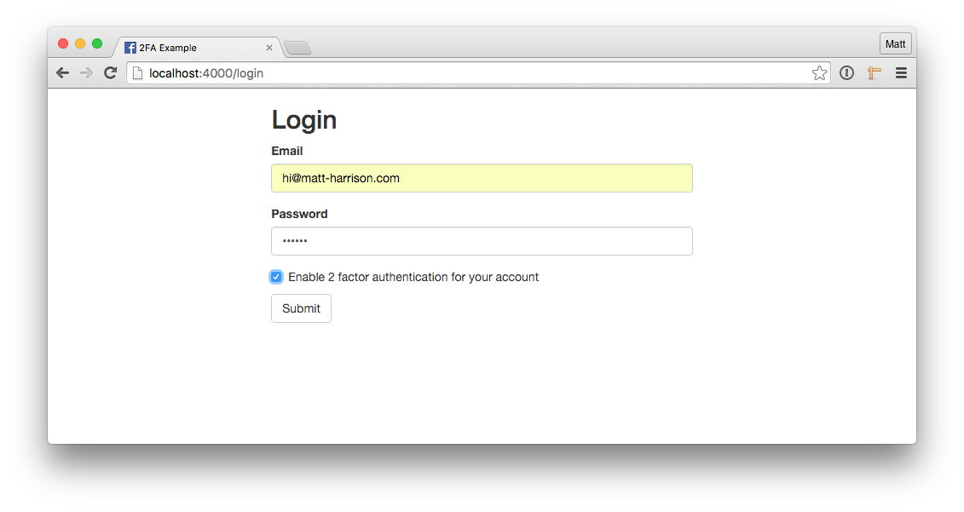Click the Facebook favicon on the tab
The image size is (964, 512).
130,48
